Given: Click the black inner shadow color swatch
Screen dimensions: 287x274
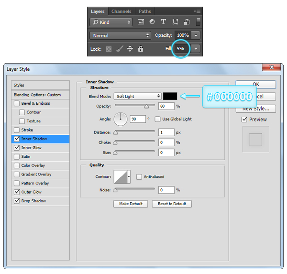Looking at the screenshot, I should click(x=170, y=96).
